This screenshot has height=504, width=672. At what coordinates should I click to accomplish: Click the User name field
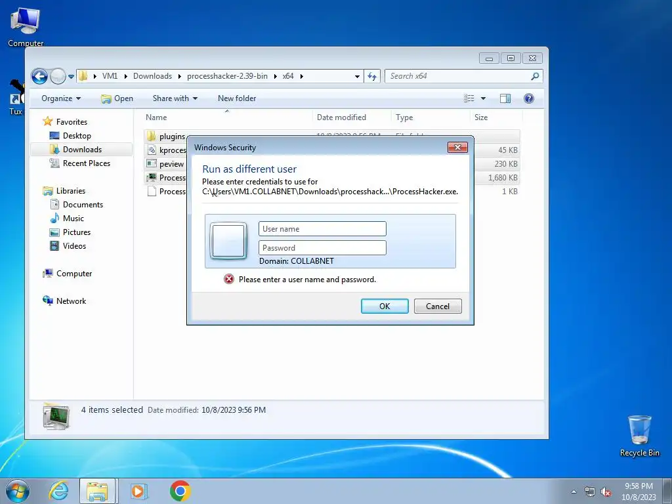click(x=322, y=229)
